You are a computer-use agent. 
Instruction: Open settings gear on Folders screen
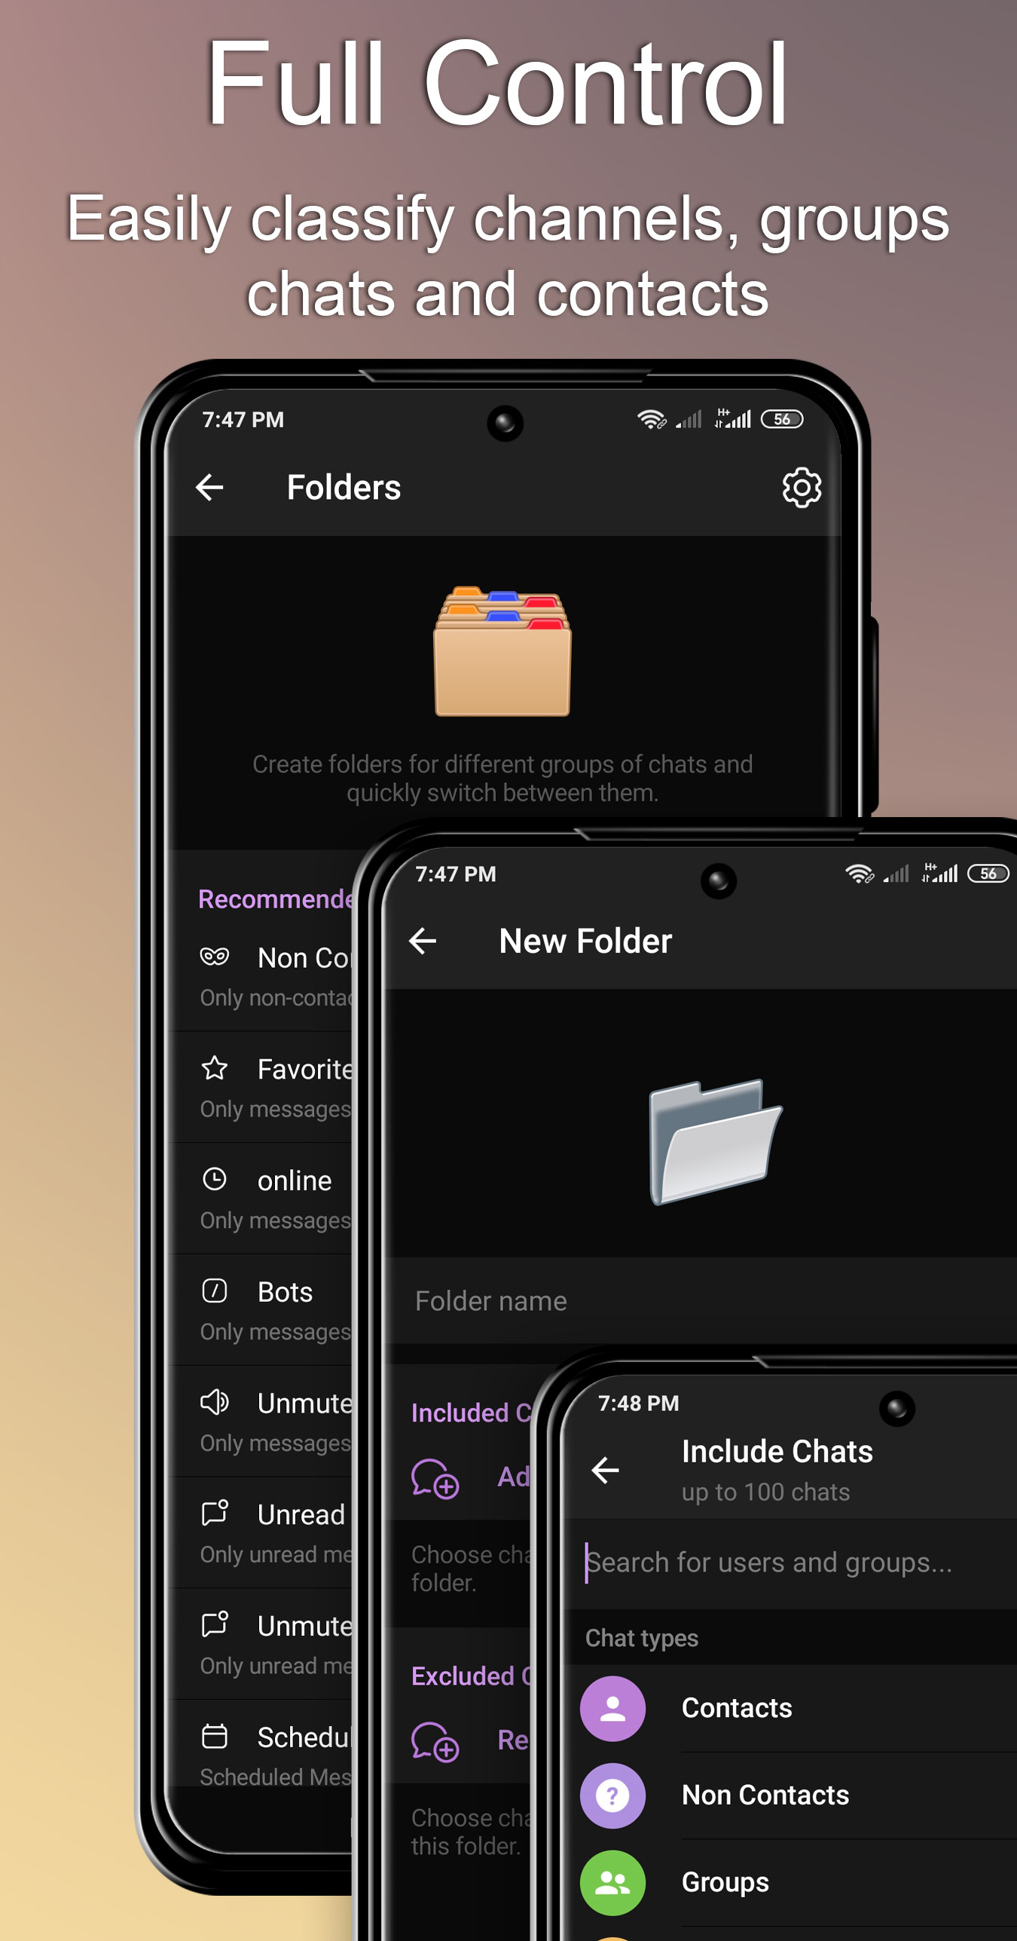[x=802, y=487]
